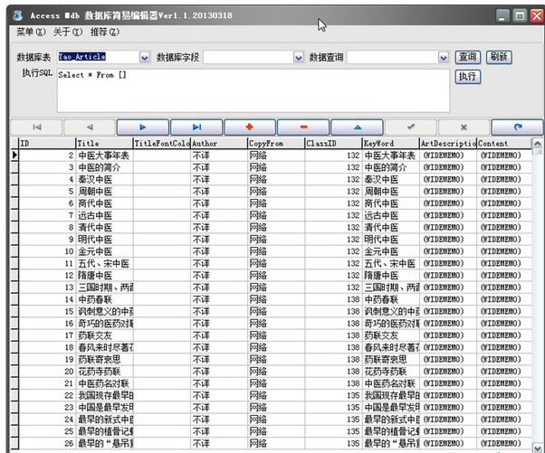This screenshot has height=453, width=545.
Task: Click the KeyWord column header
Action: [391, 144]
